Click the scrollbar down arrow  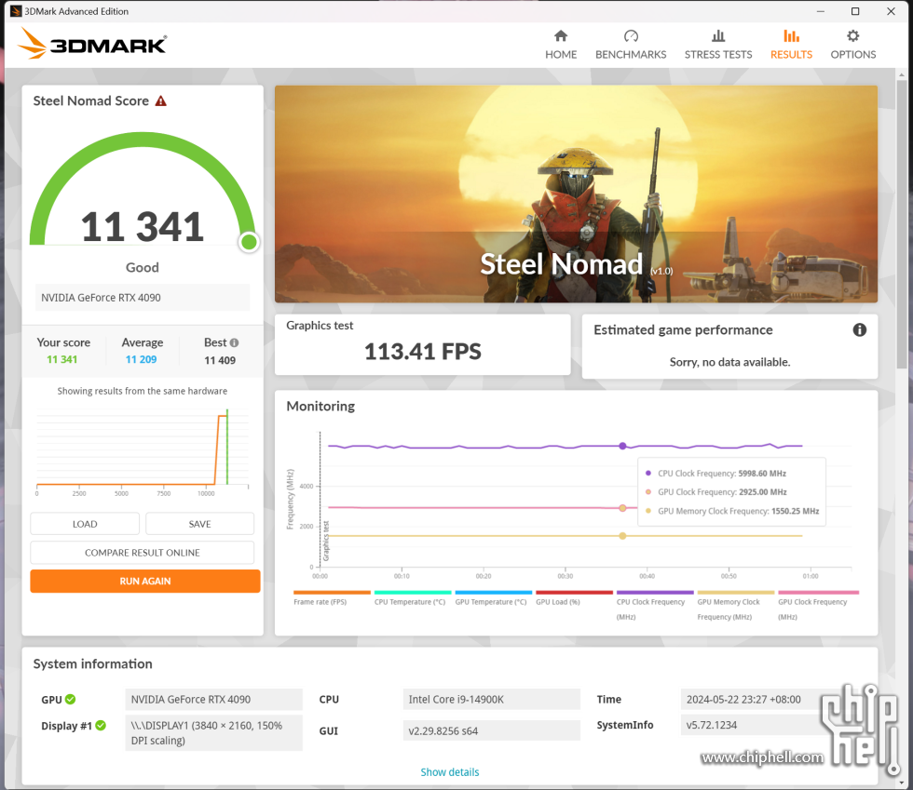[x=902, y=783]
